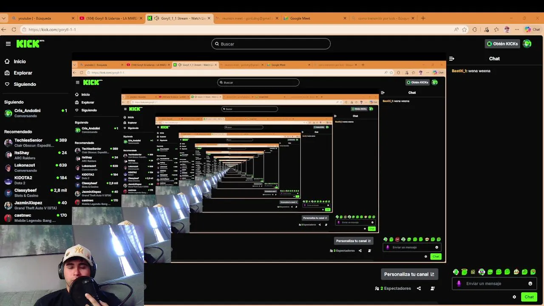Viewport: 544px width, 306px height.
Task: Switch to the reunion meet Gmail tab
Action: click(x=246, y=18)
